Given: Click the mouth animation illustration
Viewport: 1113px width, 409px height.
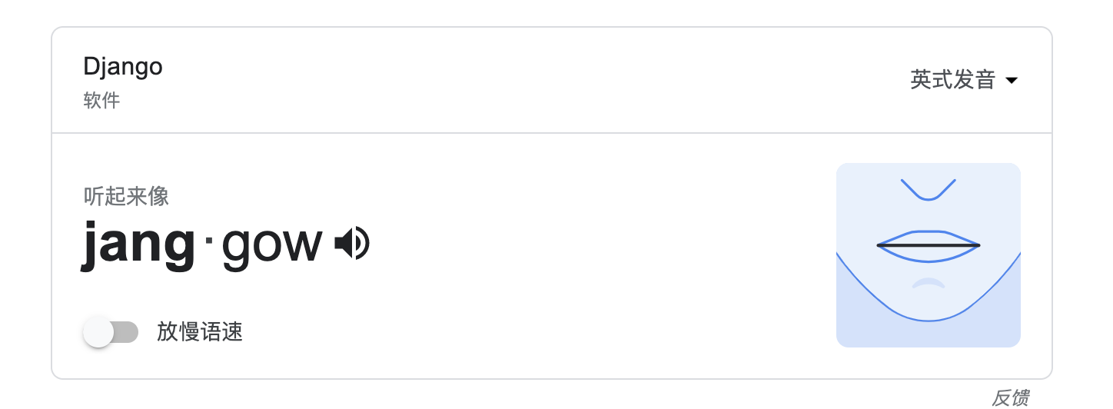Looking at the screenshot, I should (928, 255).
